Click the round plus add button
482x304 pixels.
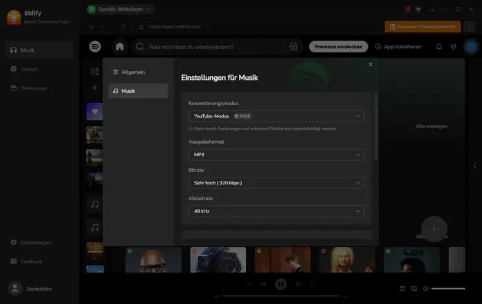434,229
